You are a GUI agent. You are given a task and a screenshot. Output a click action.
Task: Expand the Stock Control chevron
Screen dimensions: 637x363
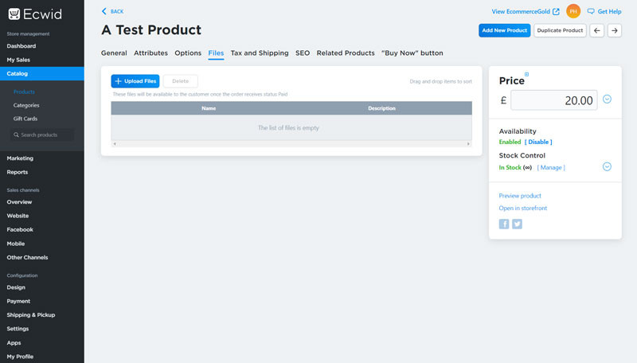(607, 166)
